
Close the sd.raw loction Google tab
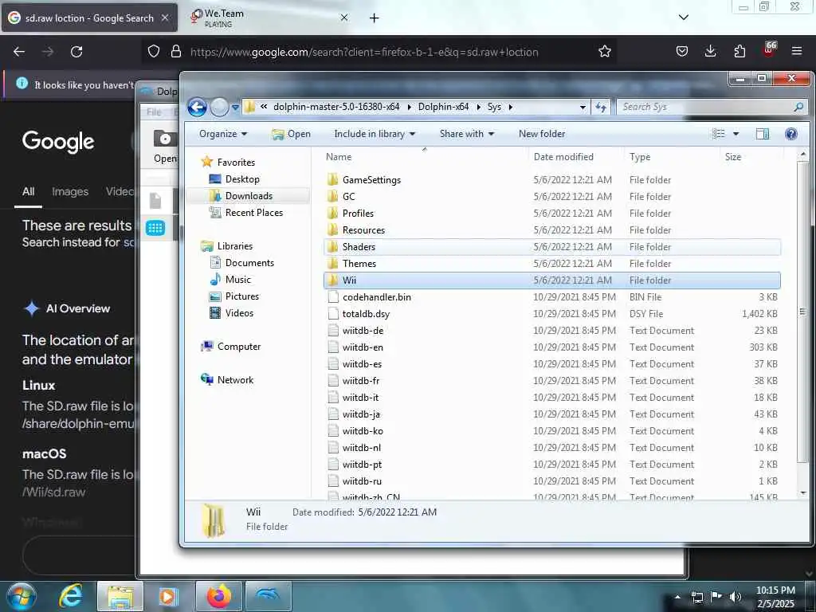point(165,18)
